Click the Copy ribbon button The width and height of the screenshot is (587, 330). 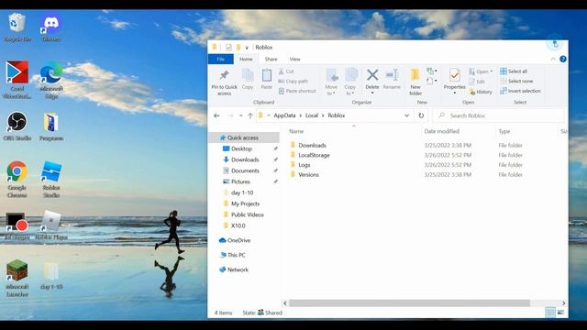(248, 80)
